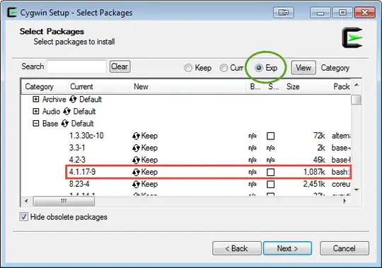Screen dimensions: 382x268
Task: Expand the Audio category
Action: coord(36,112)
